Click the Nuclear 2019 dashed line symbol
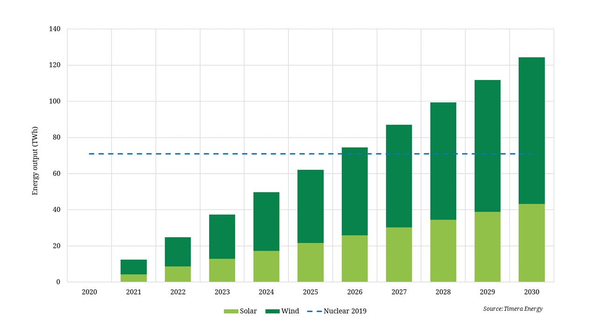The width and height of the screenshot is (596, 335). [x=314, y=311]
